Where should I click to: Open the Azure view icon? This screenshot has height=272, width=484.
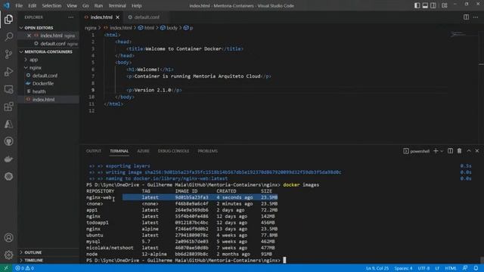click(x=8, y=124)
